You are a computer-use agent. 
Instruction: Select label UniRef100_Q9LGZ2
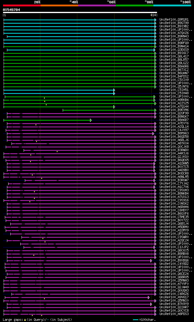[x=174, y=63]
